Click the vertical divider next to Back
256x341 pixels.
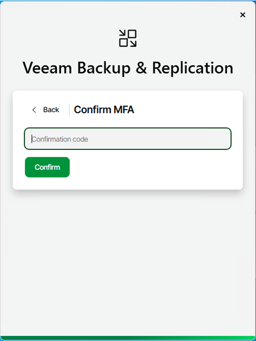[69, 110]
